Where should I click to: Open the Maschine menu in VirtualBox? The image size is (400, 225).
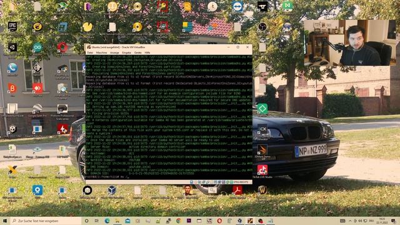tap(101, 52)
